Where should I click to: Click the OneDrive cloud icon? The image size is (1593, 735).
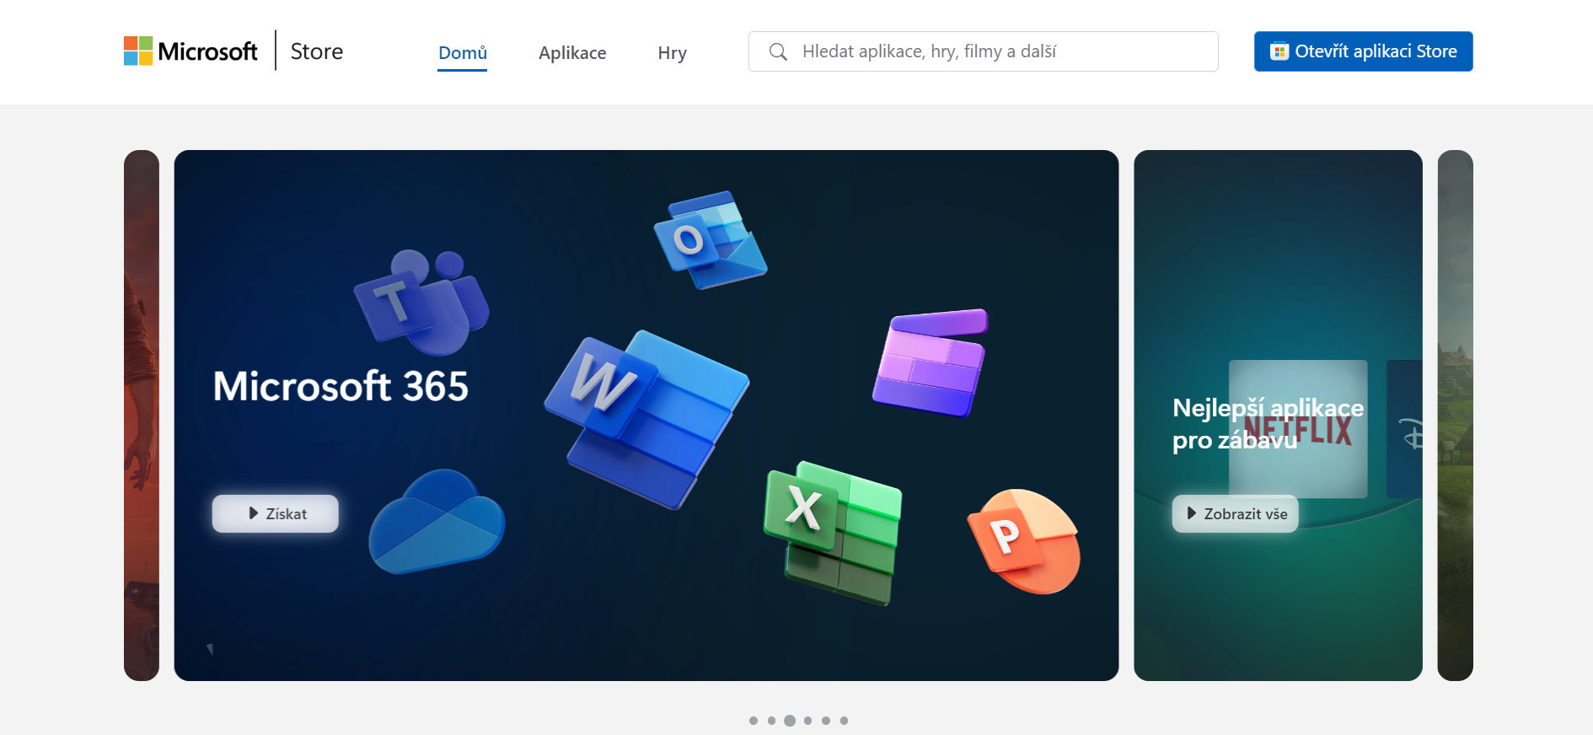pyautogui.click(x=437, y=522)
